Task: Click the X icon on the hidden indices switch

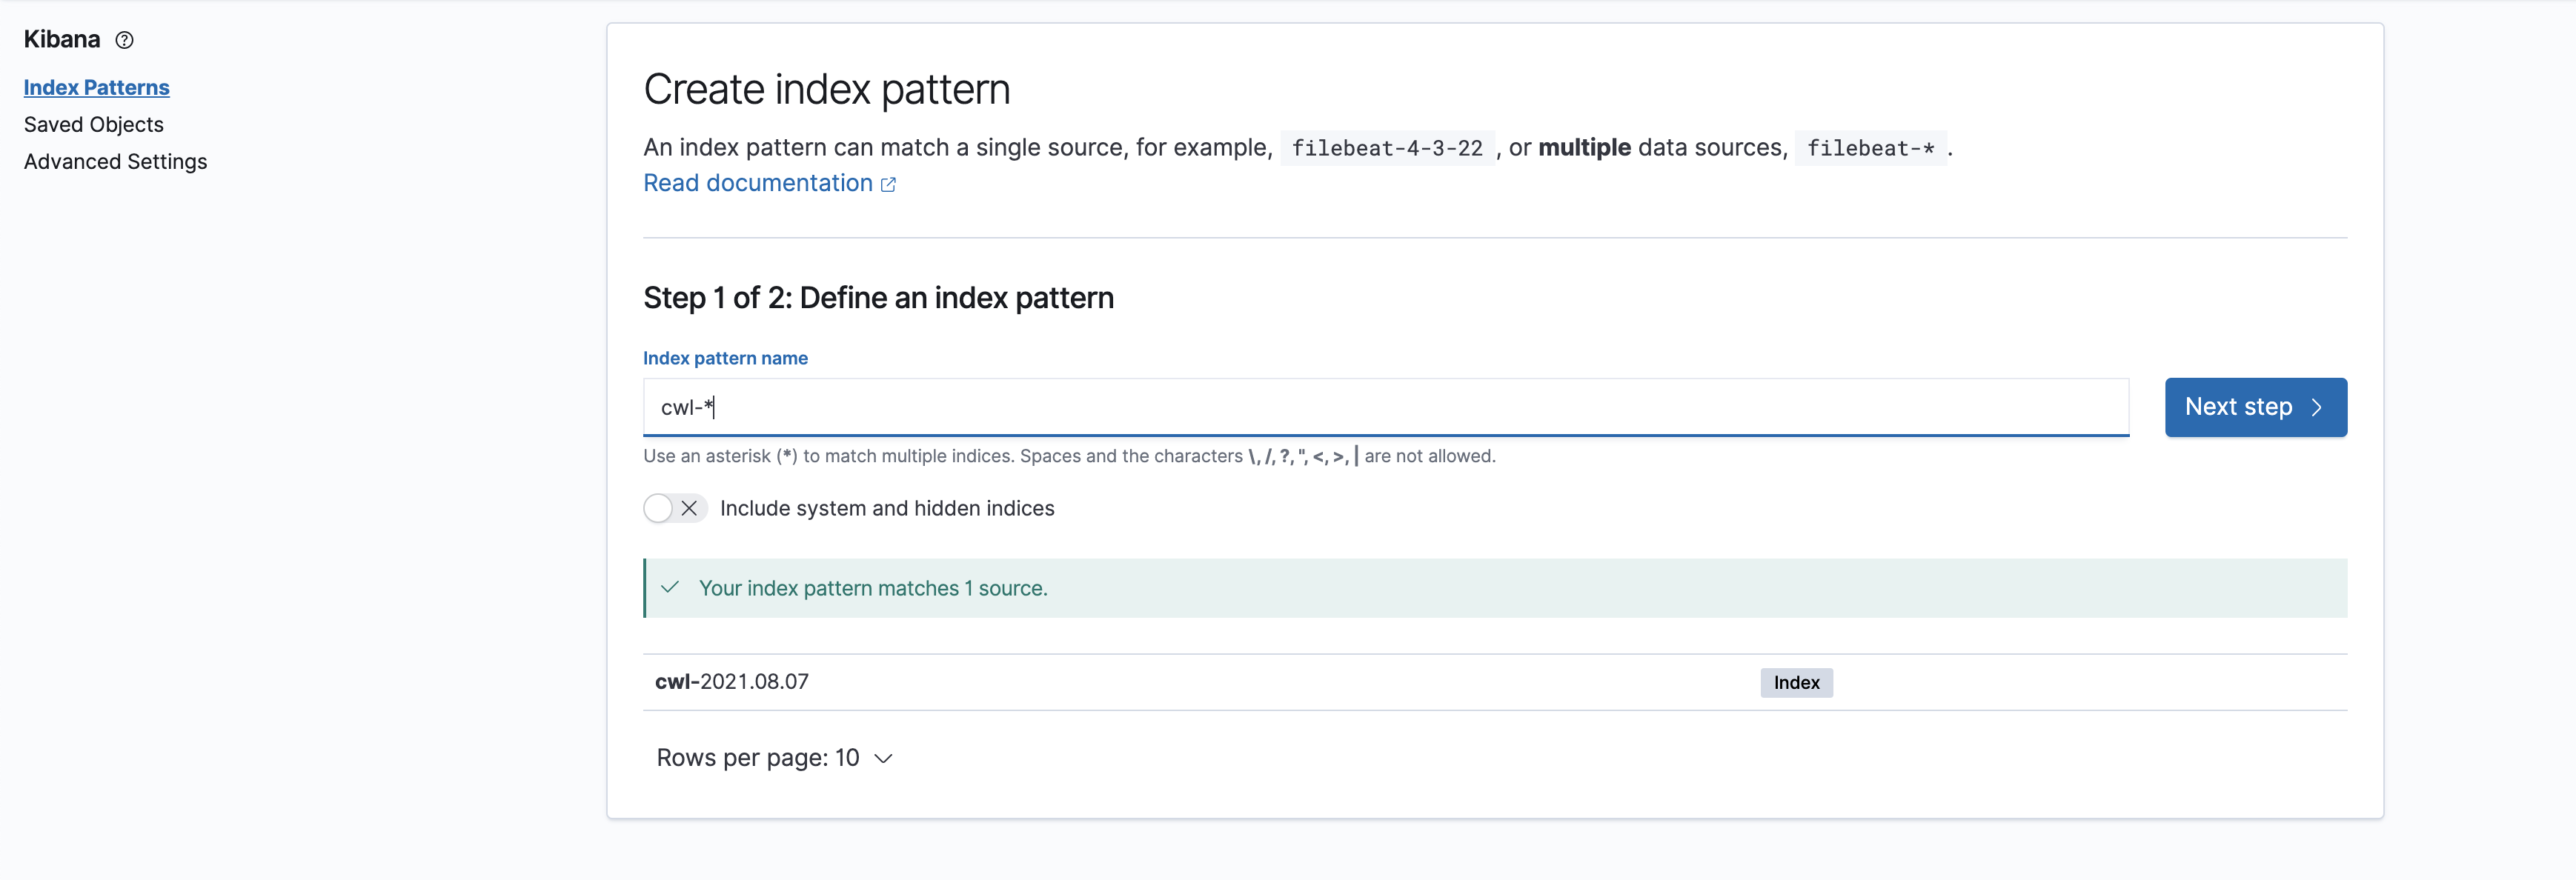Action: click(x=689, y=509)
